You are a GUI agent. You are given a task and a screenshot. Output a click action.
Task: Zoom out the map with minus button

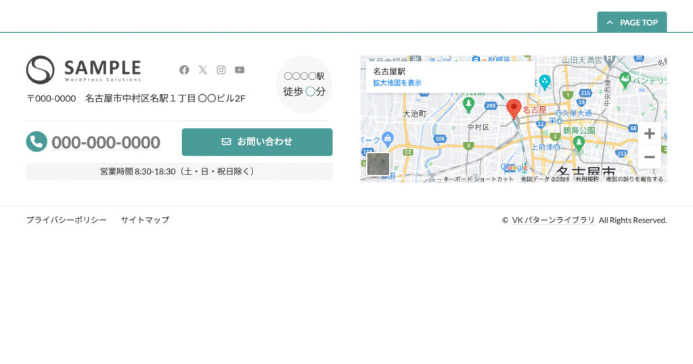tap(649, 158)
